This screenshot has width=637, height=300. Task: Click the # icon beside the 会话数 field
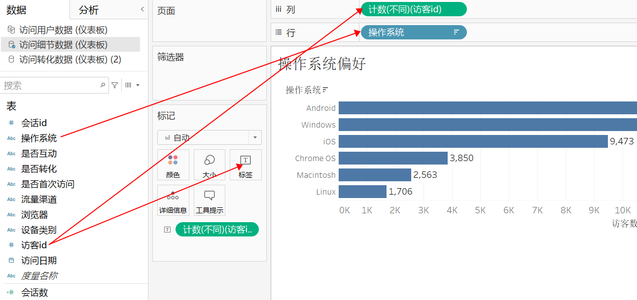point(11,292)
